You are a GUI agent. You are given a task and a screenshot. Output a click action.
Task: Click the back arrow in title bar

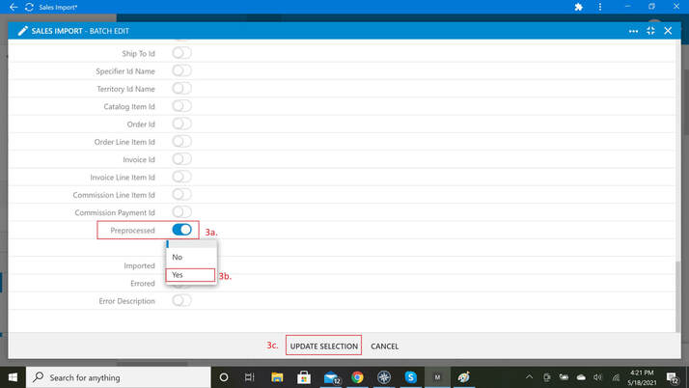coord(14,7)
